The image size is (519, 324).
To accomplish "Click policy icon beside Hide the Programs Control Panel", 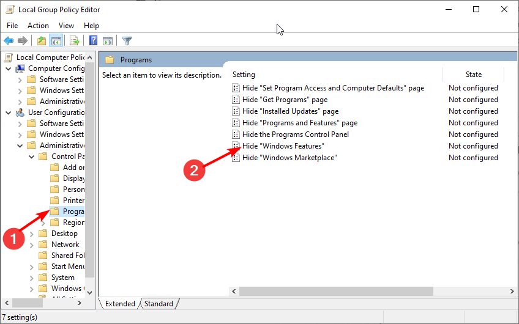I will pos(236,134).
